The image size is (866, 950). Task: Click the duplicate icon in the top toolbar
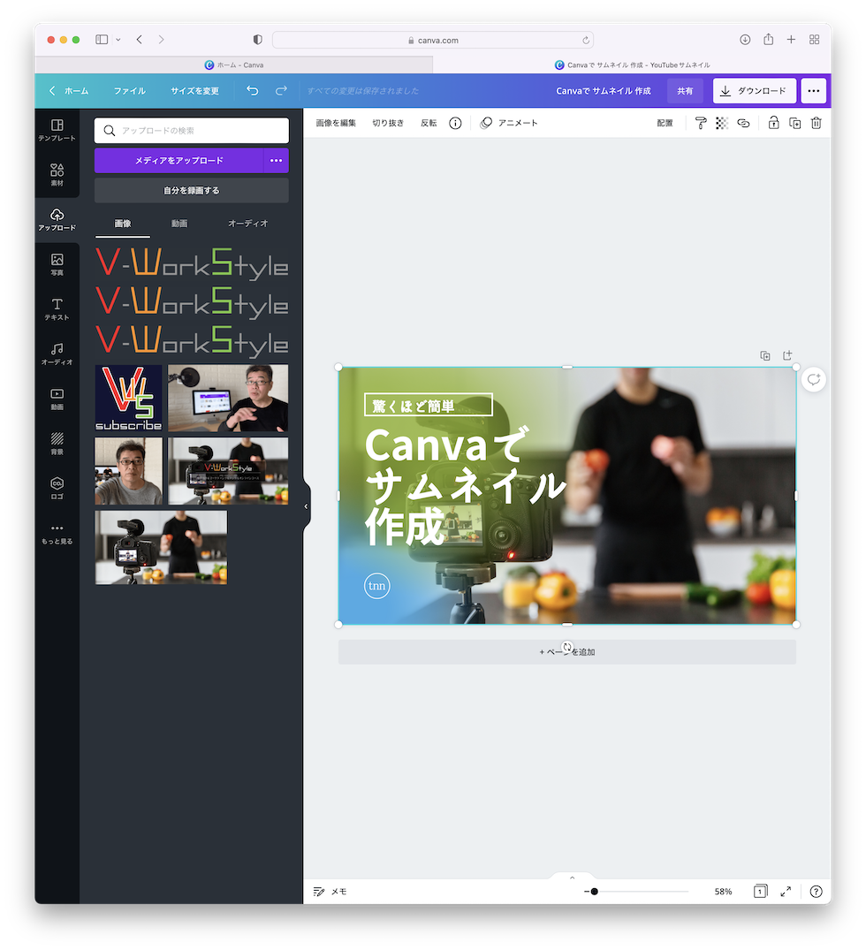coord(794,123)
